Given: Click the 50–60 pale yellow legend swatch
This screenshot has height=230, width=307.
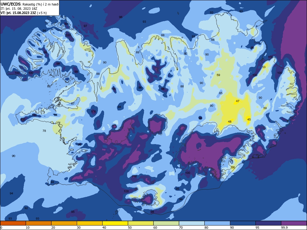Looking at the screenshot, I should [141, 223].
